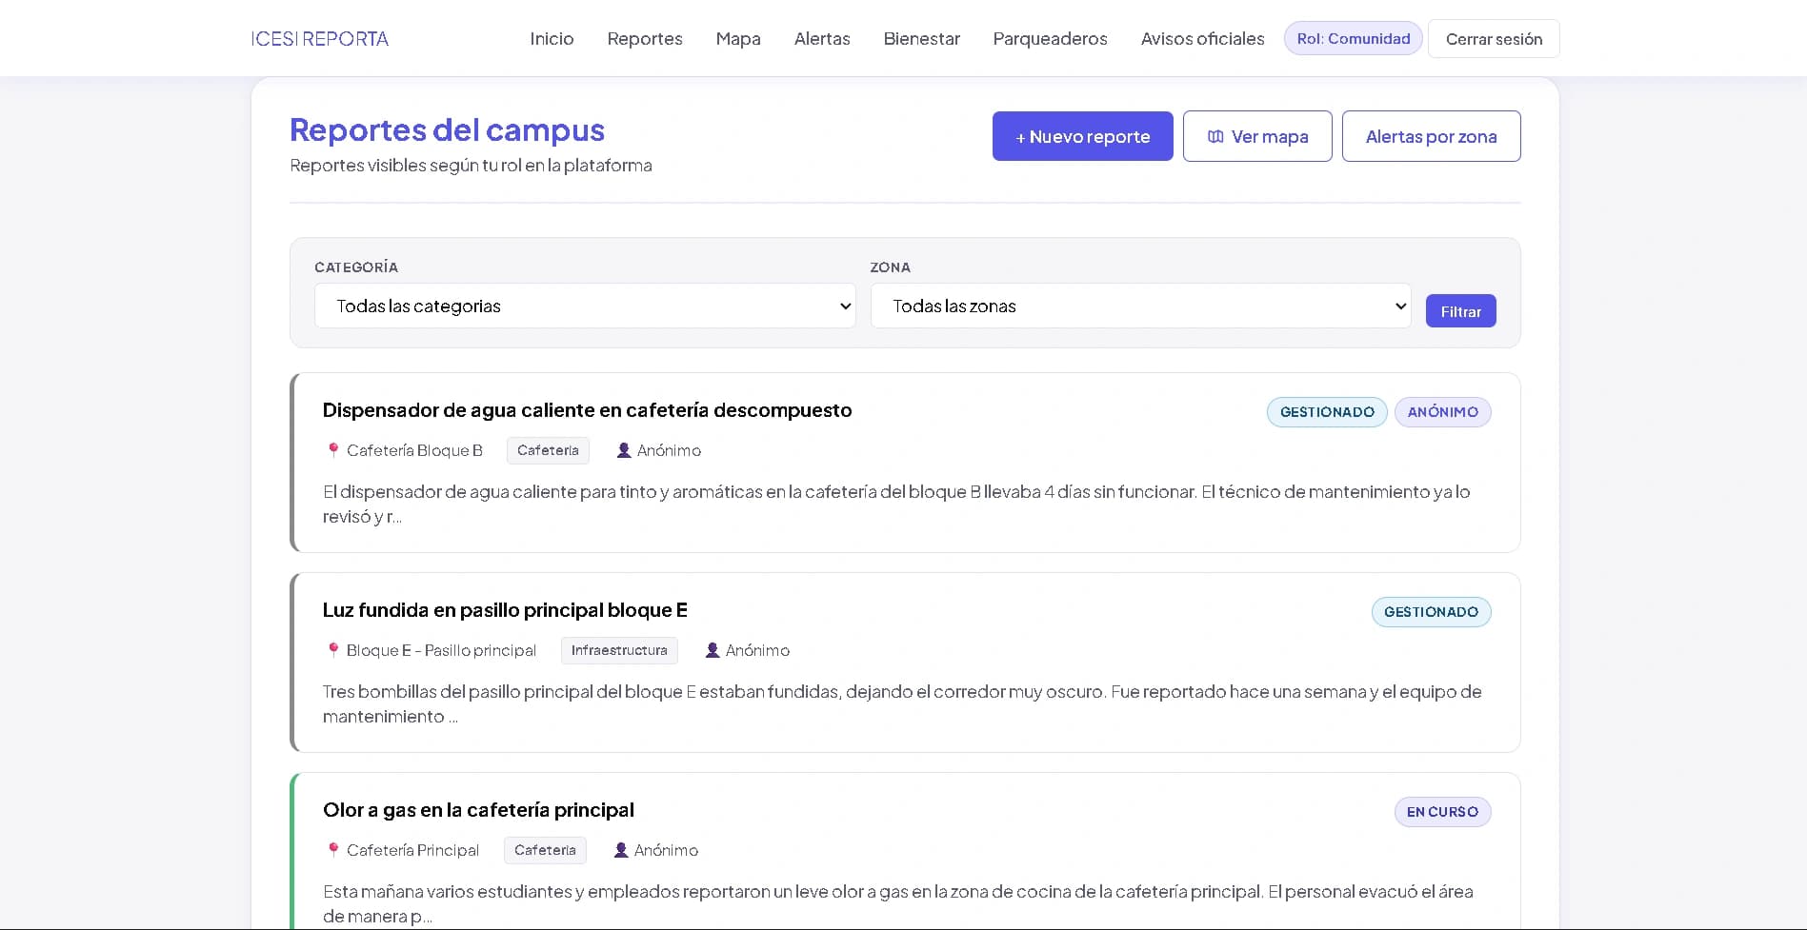This screenshot has height=930, width=1807.
Task: Open Mapa navigation item
Action: pyautogui.click(x=738, y=38)
